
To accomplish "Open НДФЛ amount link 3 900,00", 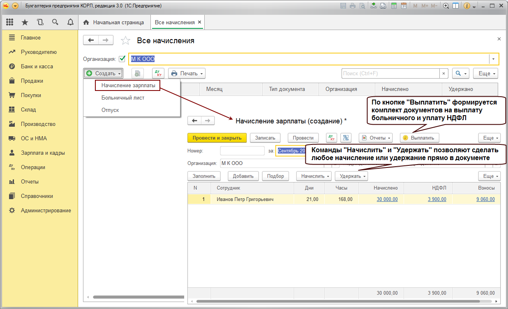I will click(437, 199).
